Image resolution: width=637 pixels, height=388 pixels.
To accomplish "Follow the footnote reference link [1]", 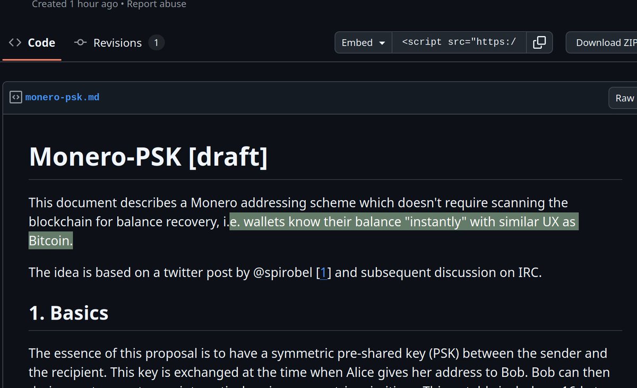I will click(324, 273).
